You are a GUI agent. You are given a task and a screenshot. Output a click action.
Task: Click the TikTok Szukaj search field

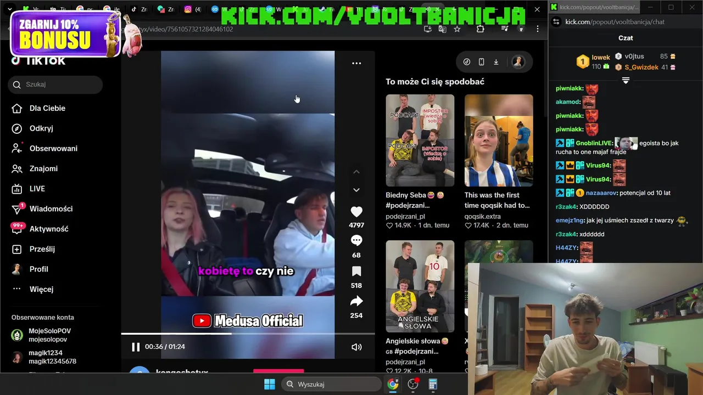point(55,84)
